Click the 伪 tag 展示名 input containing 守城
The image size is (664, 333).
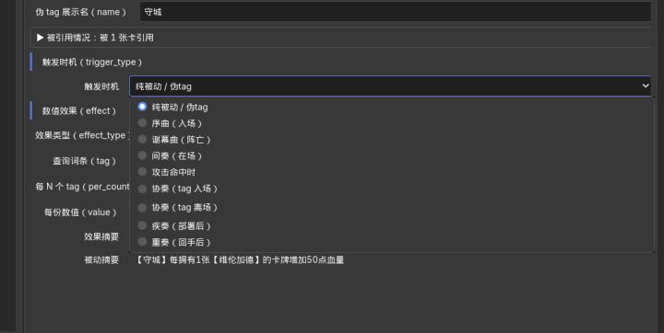pos(395,12)
